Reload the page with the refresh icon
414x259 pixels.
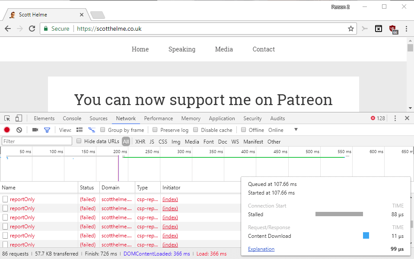pyautogui.click(x=32, y=29)
